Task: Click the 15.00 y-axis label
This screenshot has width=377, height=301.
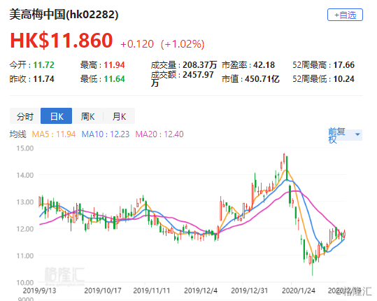Action: click(24, 148)
